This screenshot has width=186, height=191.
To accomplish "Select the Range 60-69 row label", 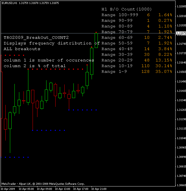I will point(117,37).
